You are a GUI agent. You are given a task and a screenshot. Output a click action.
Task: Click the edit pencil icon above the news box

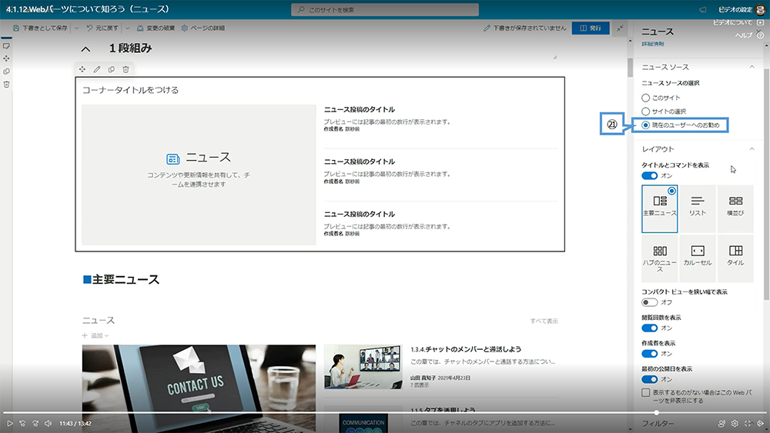(97, 69)
